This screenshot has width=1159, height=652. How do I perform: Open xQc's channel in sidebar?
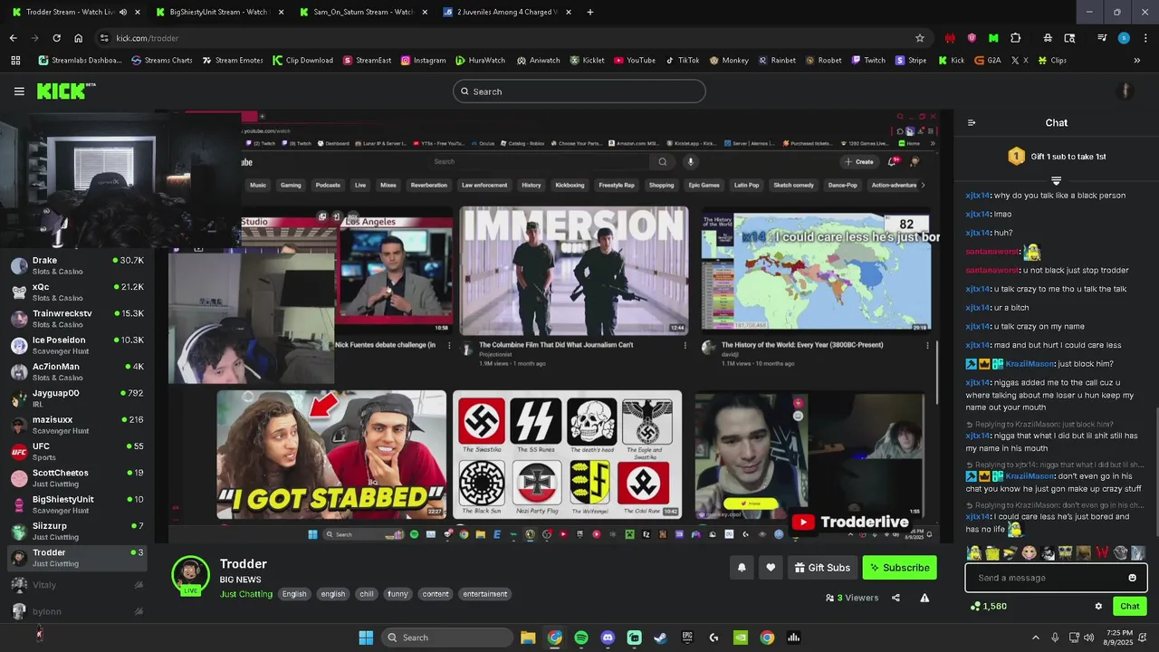click(77, 292)
